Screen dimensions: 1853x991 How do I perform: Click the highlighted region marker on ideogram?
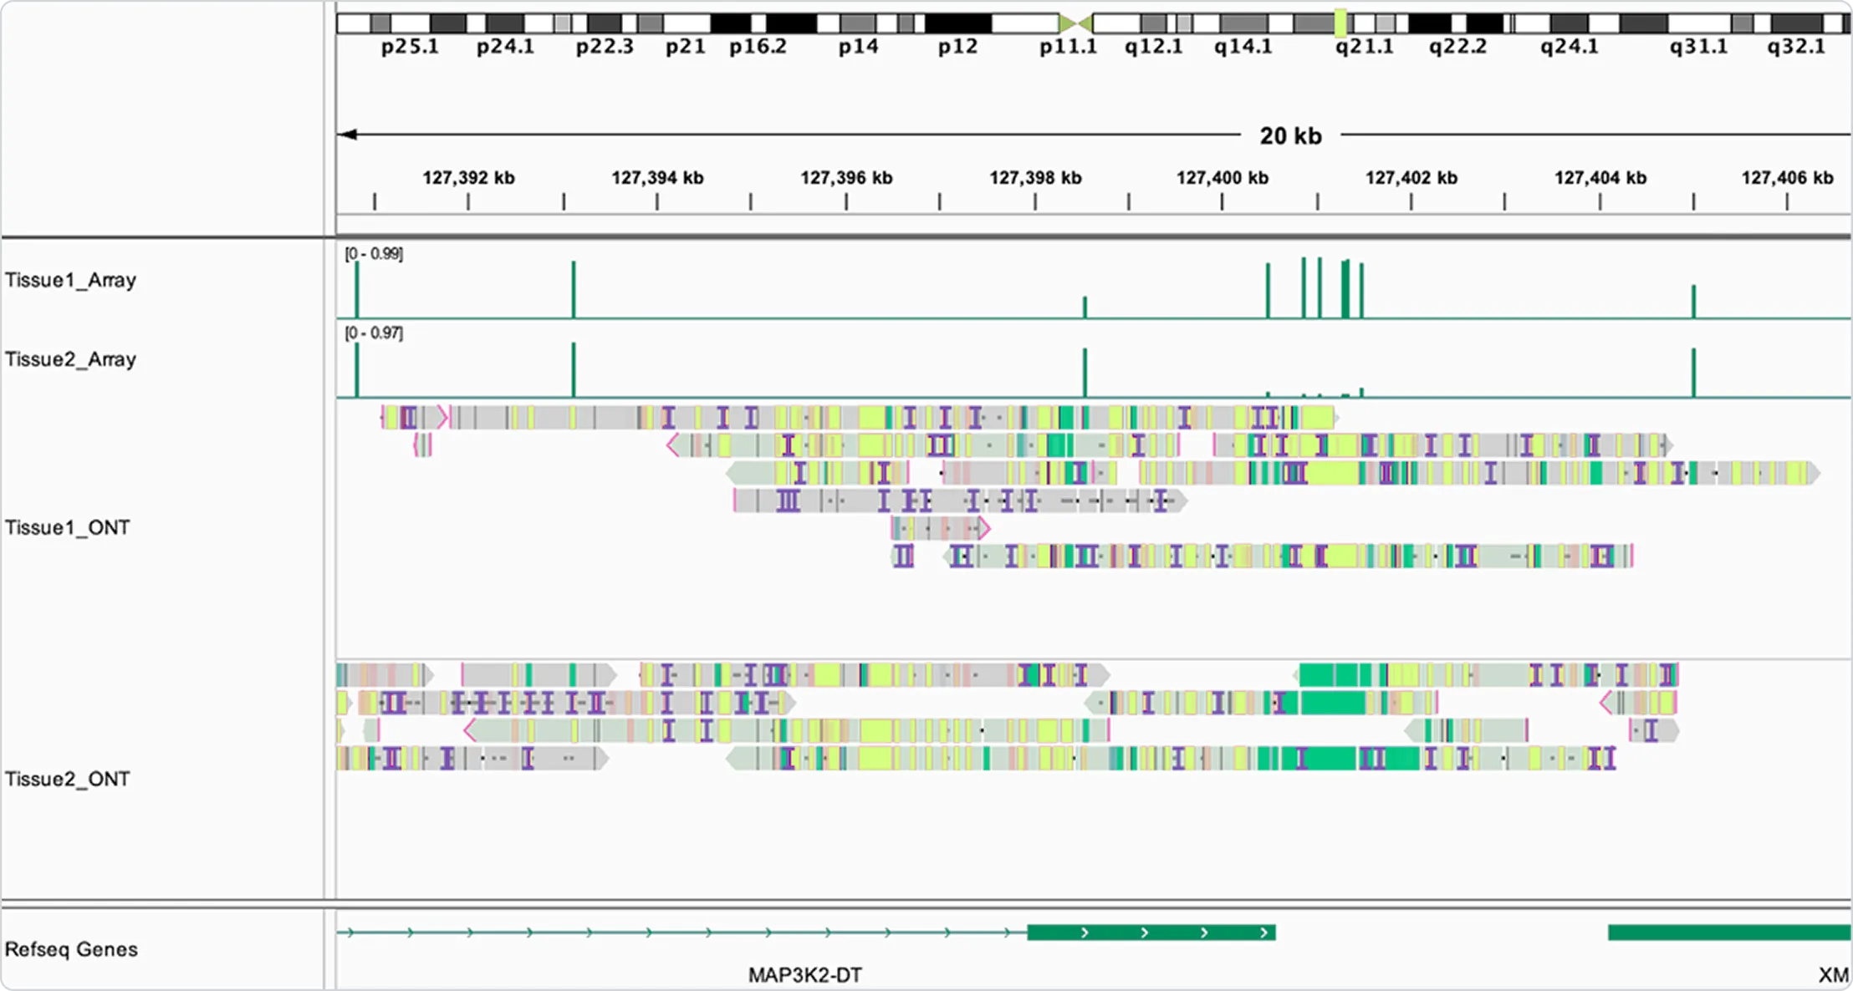click(x=1340, y=23)
